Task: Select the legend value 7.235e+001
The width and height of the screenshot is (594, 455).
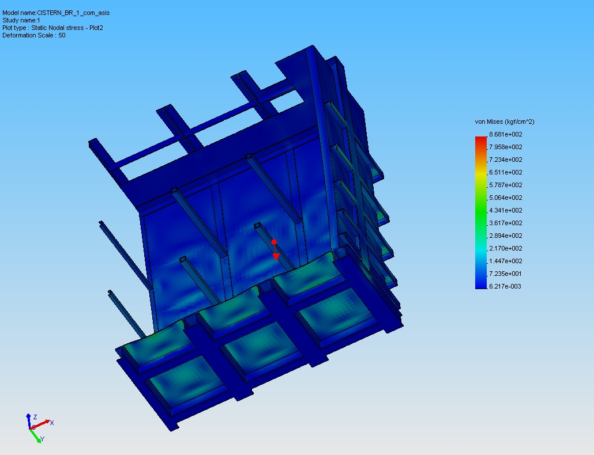Action: [506, 274]
